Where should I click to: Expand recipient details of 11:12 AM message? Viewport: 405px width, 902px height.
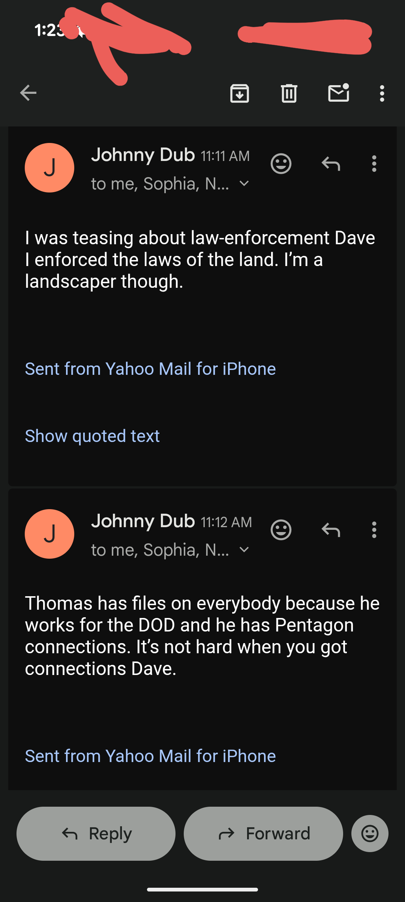click(244, 550)
